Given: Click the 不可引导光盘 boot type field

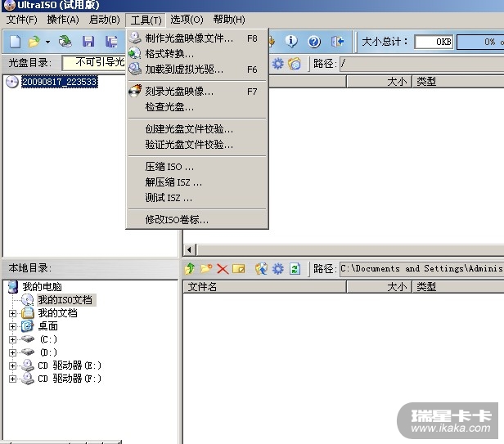Looking at the screenshot, I should point(94,63).
